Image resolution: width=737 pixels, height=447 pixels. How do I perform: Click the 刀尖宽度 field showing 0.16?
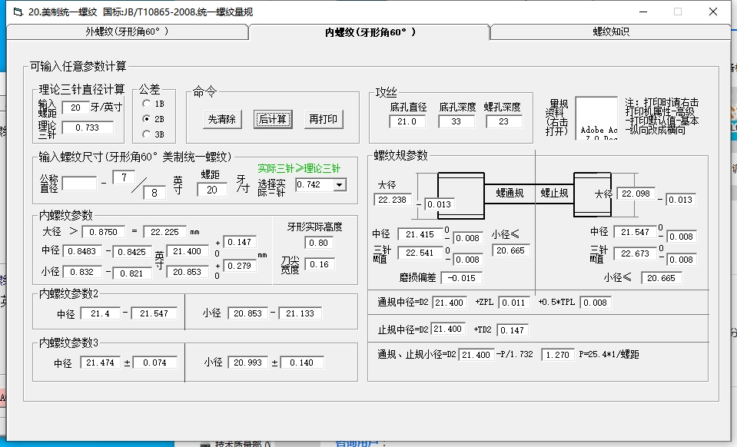coord(320,264)
